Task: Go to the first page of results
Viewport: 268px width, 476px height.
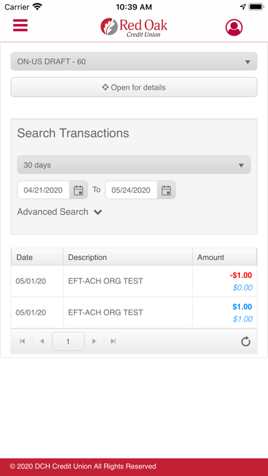Action: point(22,341)
